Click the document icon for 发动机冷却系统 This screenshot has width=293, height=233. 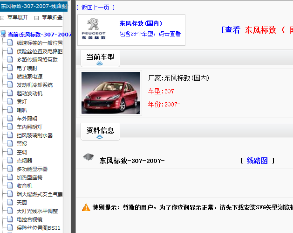point(10,85)
